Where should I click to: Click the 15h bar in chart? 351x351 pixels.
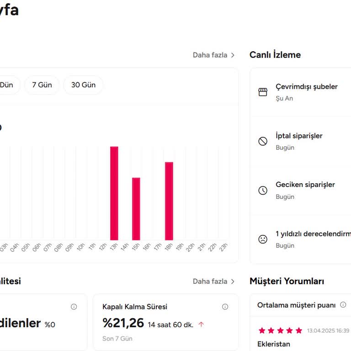coord(136,208)
